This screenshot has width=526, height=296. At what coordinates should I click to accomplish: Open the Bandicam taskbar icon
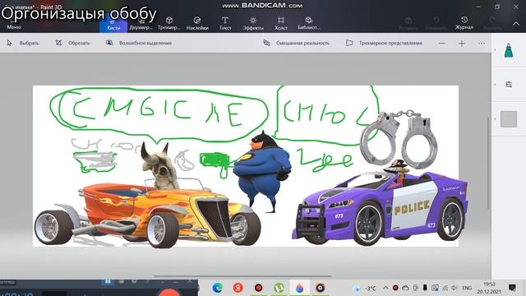(320, 288)
